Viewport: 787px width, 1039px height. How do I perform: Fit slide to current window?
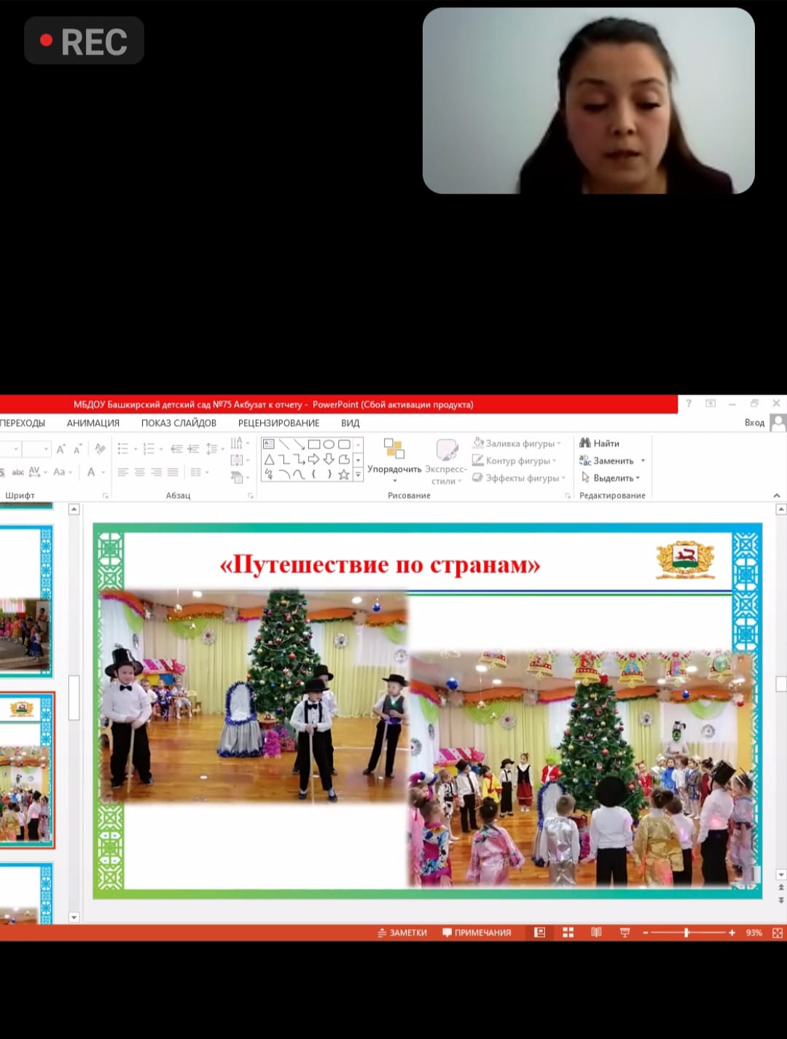[x=777, y=933]
